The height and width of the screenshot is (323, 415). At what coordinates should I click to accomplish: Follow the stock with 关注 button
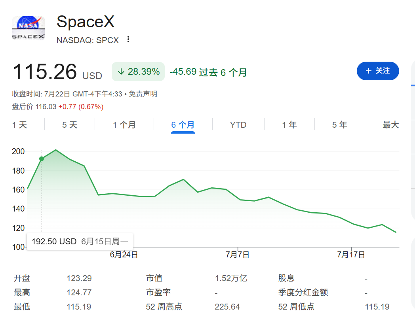378,71
